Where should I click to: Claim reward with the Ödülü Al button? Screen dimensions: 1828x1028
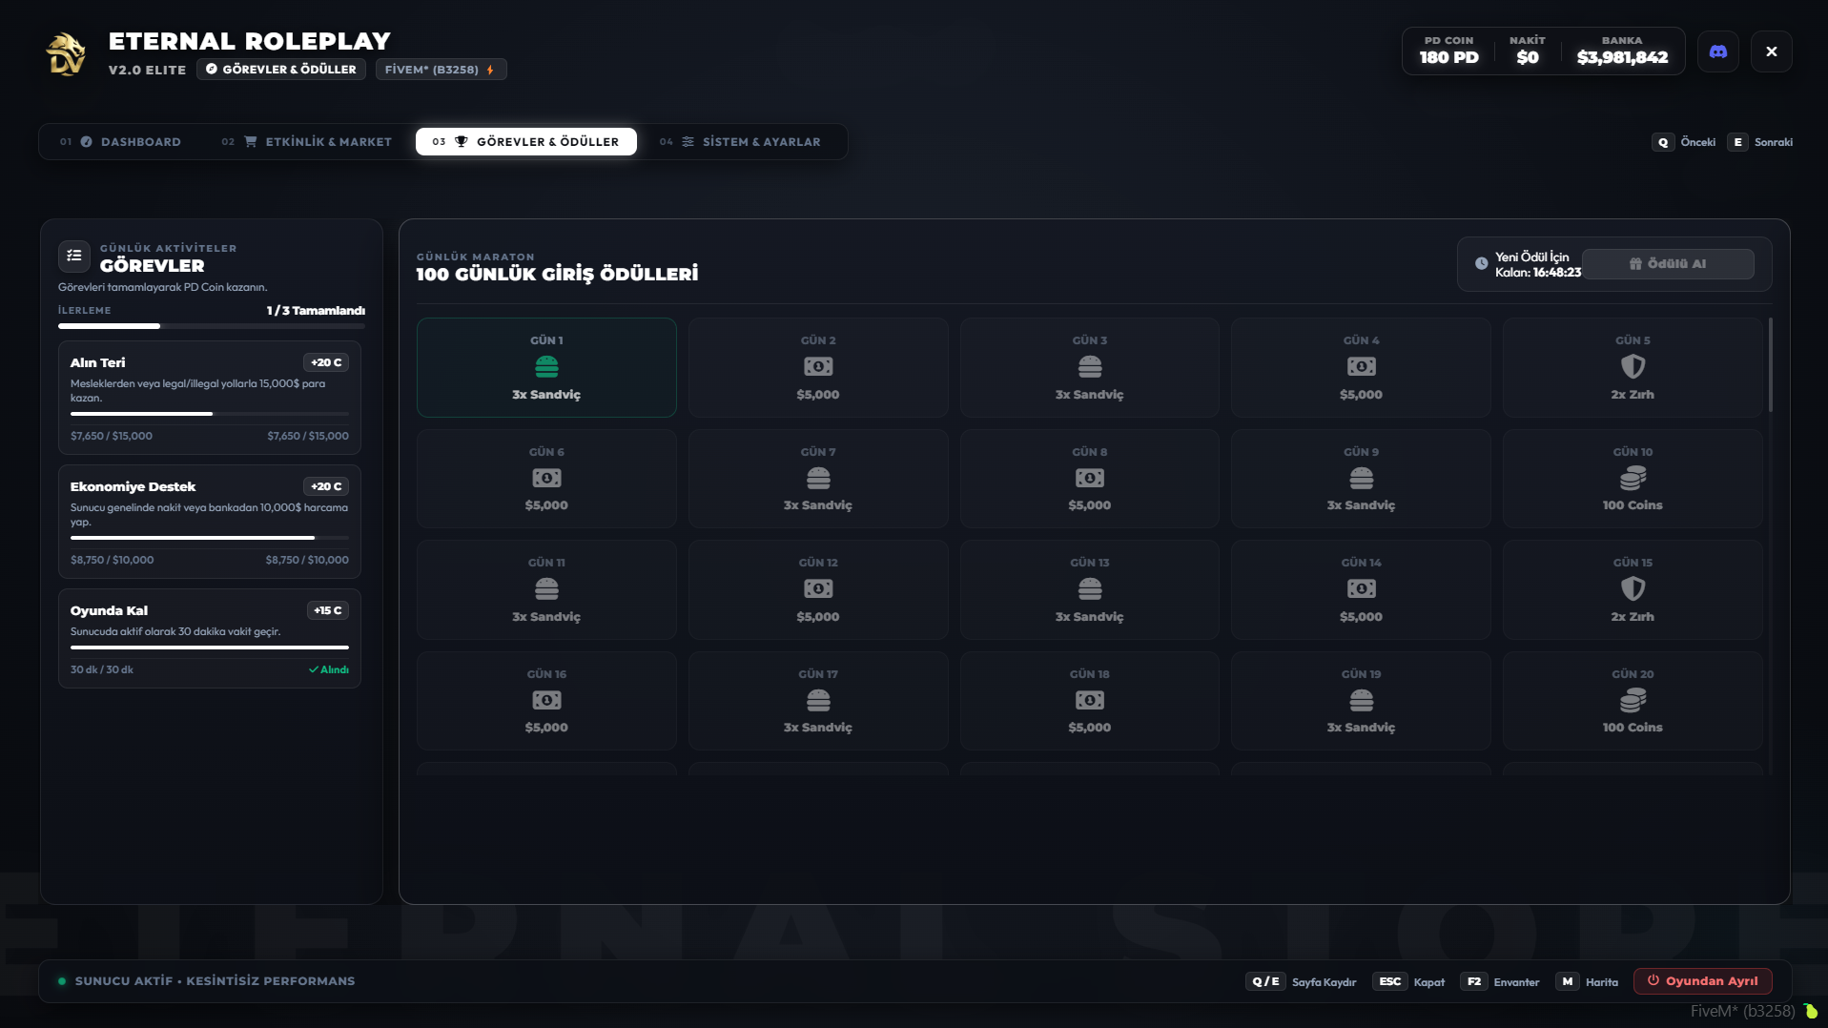pos(1668,264)
